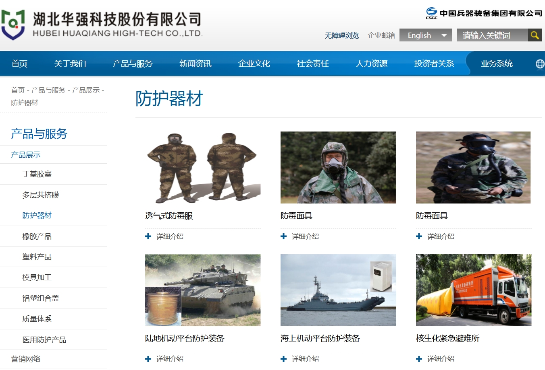The width and height of the screenshot is (545, 370).
Task: Click plus icon under 陆地机动平台防护装备
Action: [148, 359]
